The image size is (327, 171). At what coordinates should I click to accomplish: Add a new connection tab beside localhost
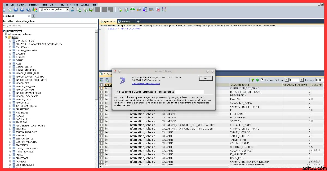pyautogui.click(x=34, y=16)
